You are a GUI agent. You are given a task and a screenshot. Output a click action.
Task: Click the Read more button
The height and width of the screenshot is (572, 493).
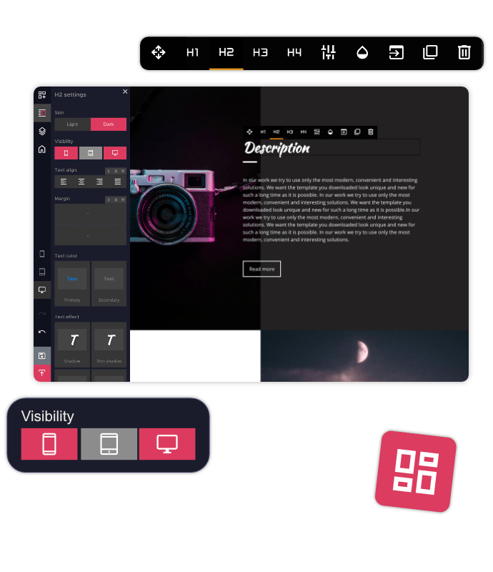tap(262, 269)
